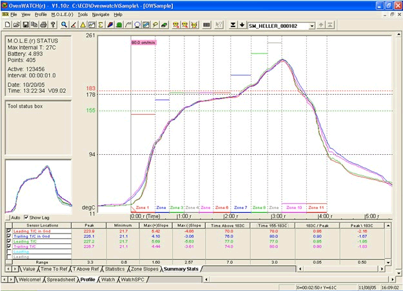
Task: Enable the gray Leading sensor checkbox
Action: pyautogui.click(x=9, y=257)
